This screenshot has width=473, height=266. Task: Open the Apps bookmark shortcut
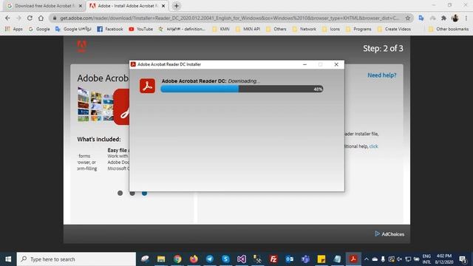pos(14,29)
